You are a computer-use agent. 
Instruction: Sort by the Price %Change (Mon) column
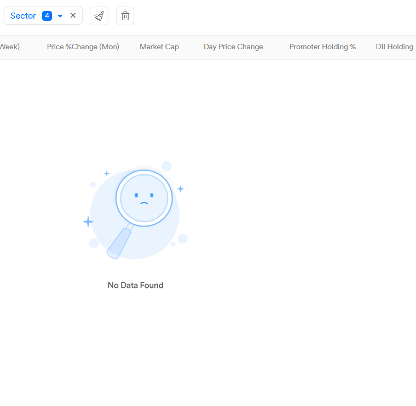pos(83,47)
